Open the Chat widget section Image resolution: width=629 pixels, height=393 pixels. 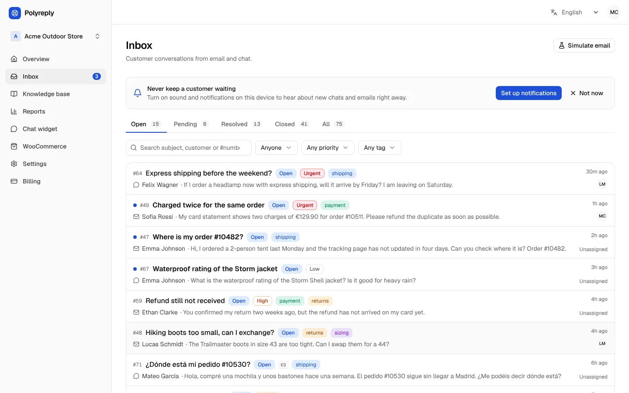(55, 129)
